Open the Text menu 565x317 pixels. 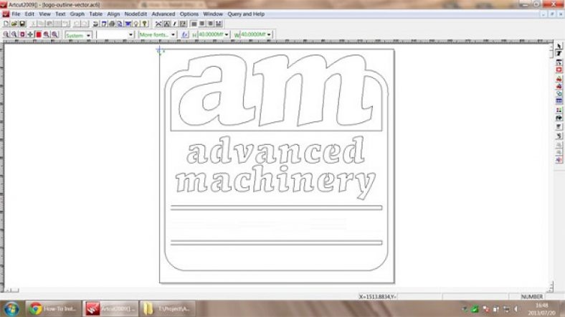click(60, 14)
